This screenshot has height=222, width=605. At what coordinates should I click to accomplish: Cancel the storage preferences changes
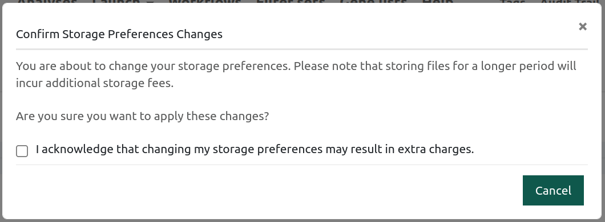click(x=553, y=191)
